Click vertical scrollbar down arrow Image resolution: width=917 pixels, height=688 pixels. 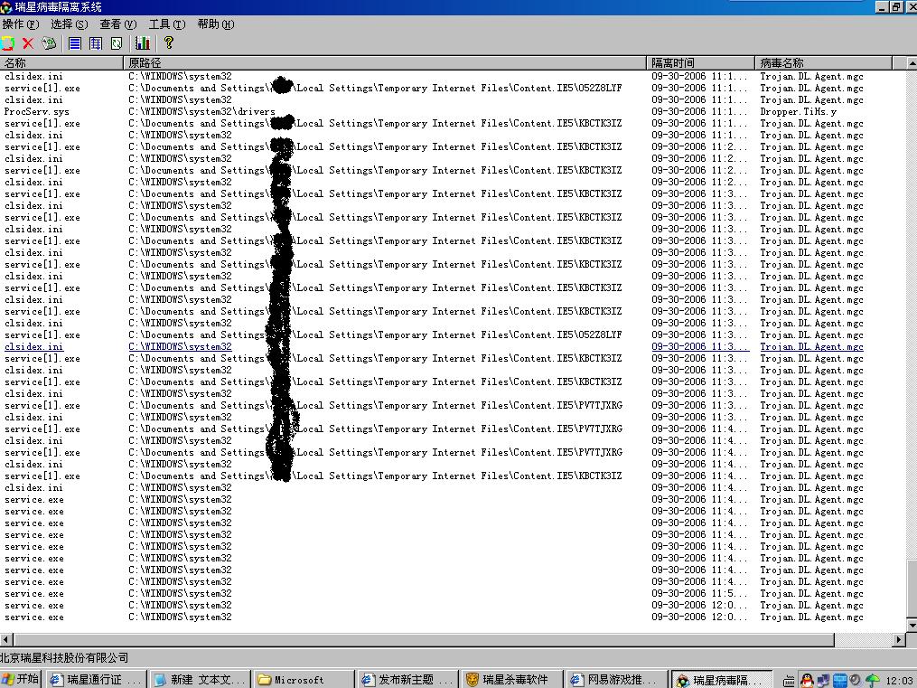pyautogui.click(x=912, y=626)
